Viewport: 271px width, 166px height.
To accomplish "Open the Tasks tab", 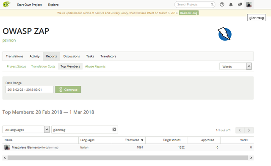I will [90, 56].
